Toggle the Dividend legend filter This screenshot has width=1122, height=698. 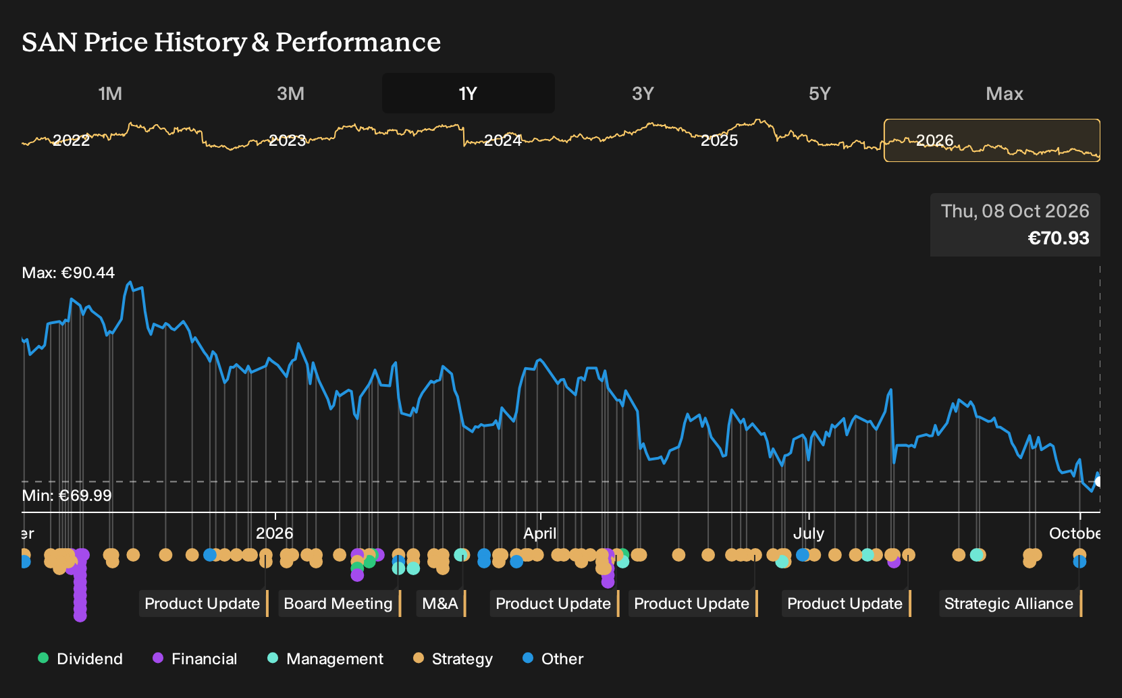[x=80, y=659]
